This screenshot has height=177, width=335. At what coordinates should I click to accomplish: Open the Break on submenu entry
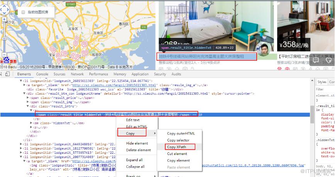coord(137,176)
